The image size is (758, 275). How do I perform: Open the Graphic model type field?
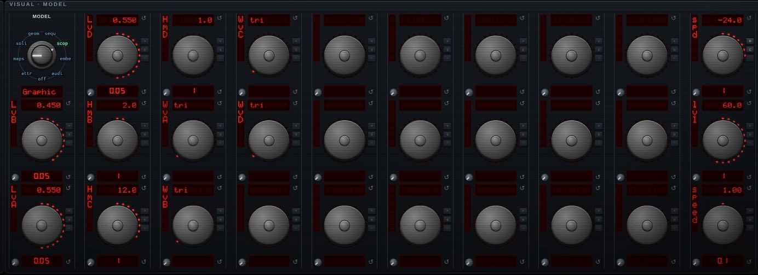(42, 92)
